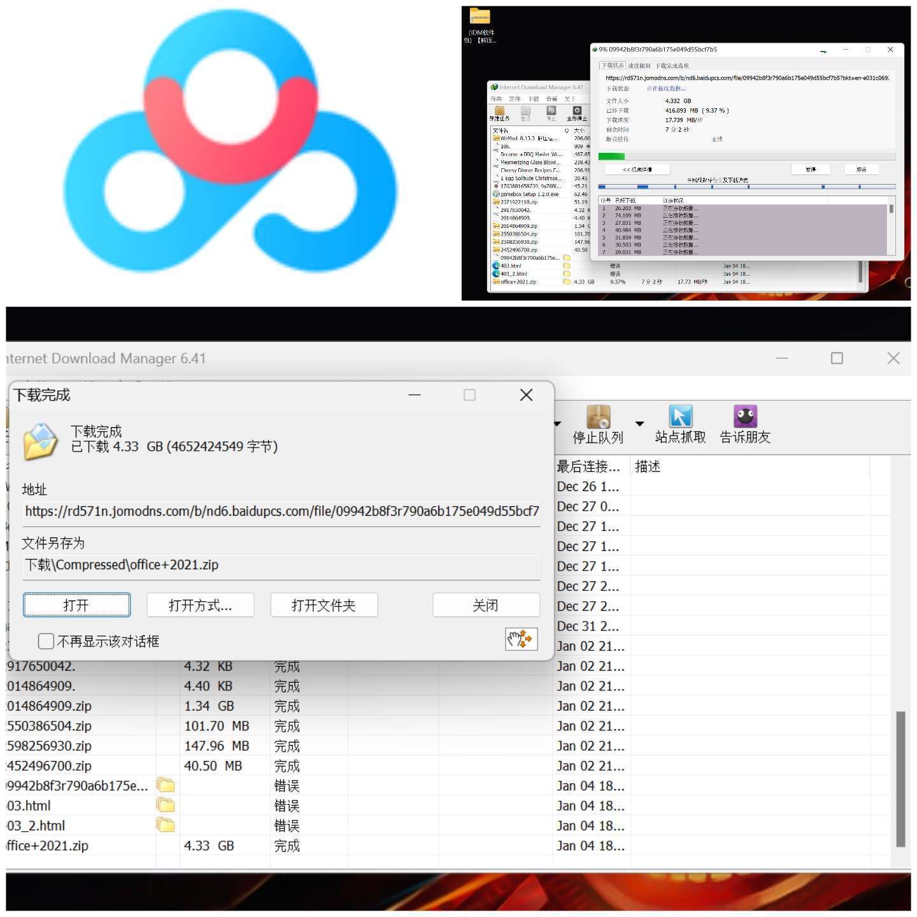
Task: Open the (IDM软件包) desktop folder icon
Action: 480,16
